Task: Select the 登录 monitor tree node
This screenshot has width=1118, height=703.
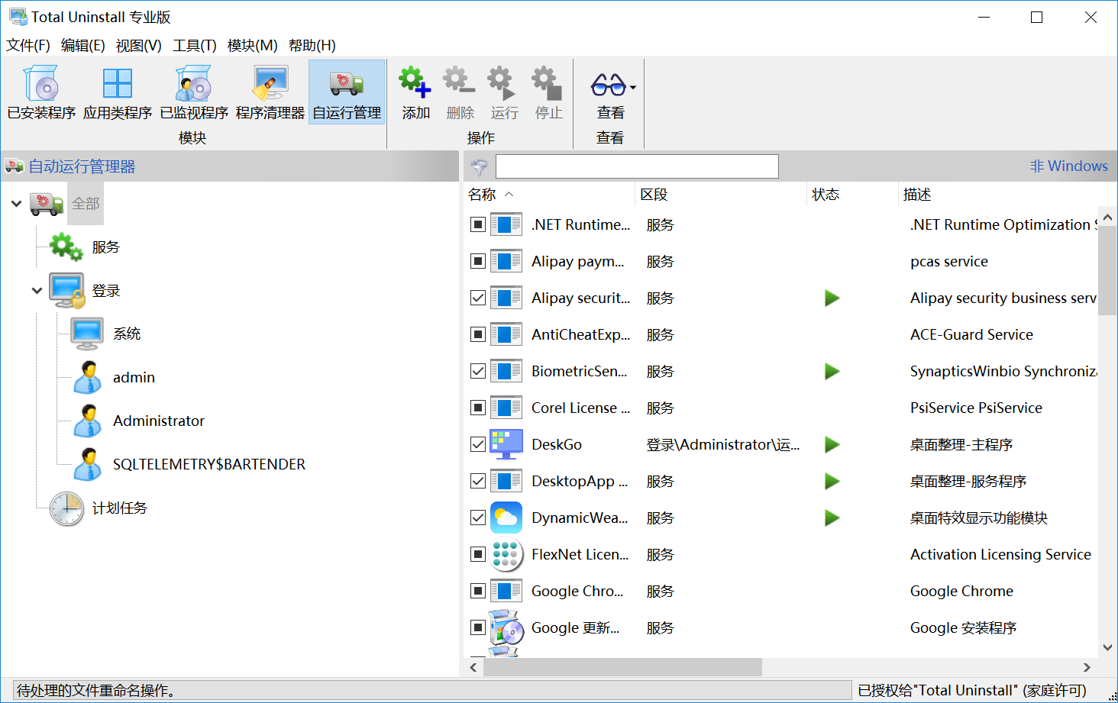Action: pos(67,290)
